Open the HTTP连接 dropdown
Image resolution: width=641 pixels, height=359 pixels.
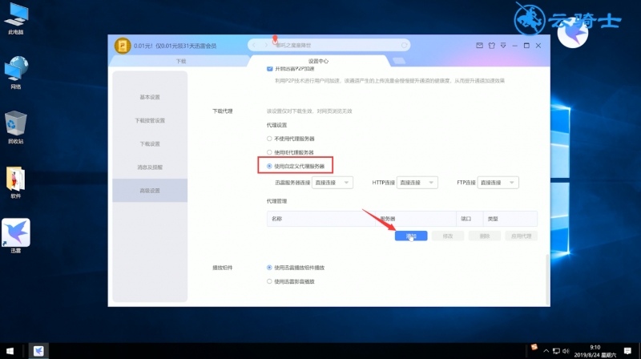tap(417, 183)
